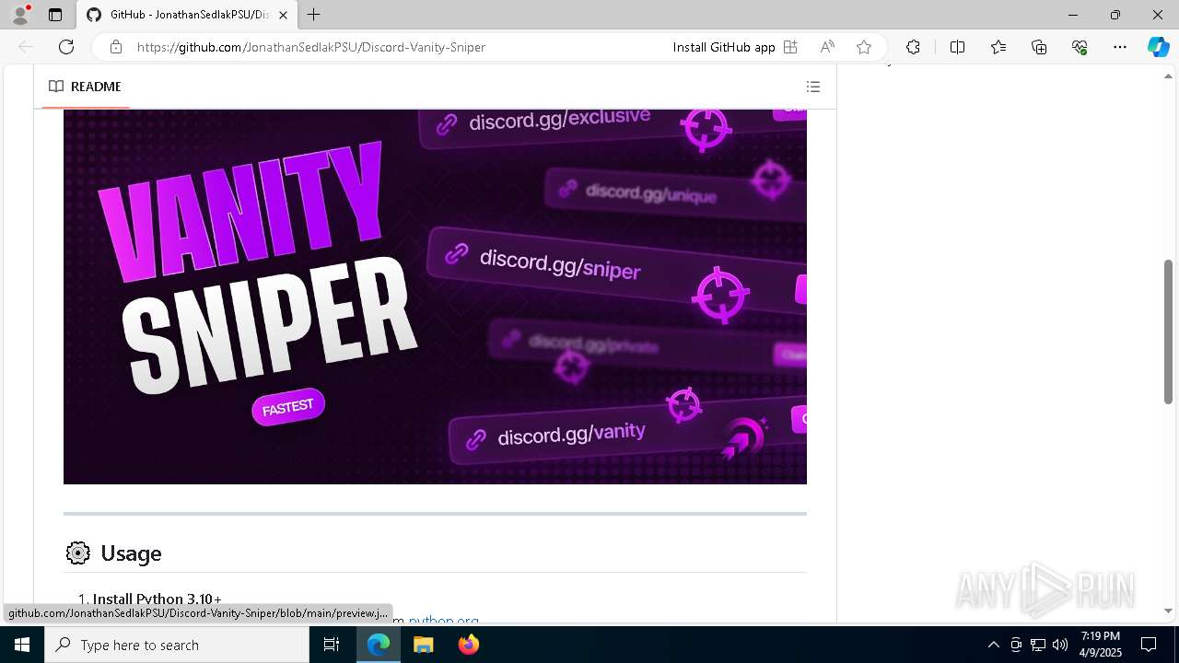Screen dimensions: 1179x663
Task: Close the GitHub browser tab
Action: [x=283, y=15]
